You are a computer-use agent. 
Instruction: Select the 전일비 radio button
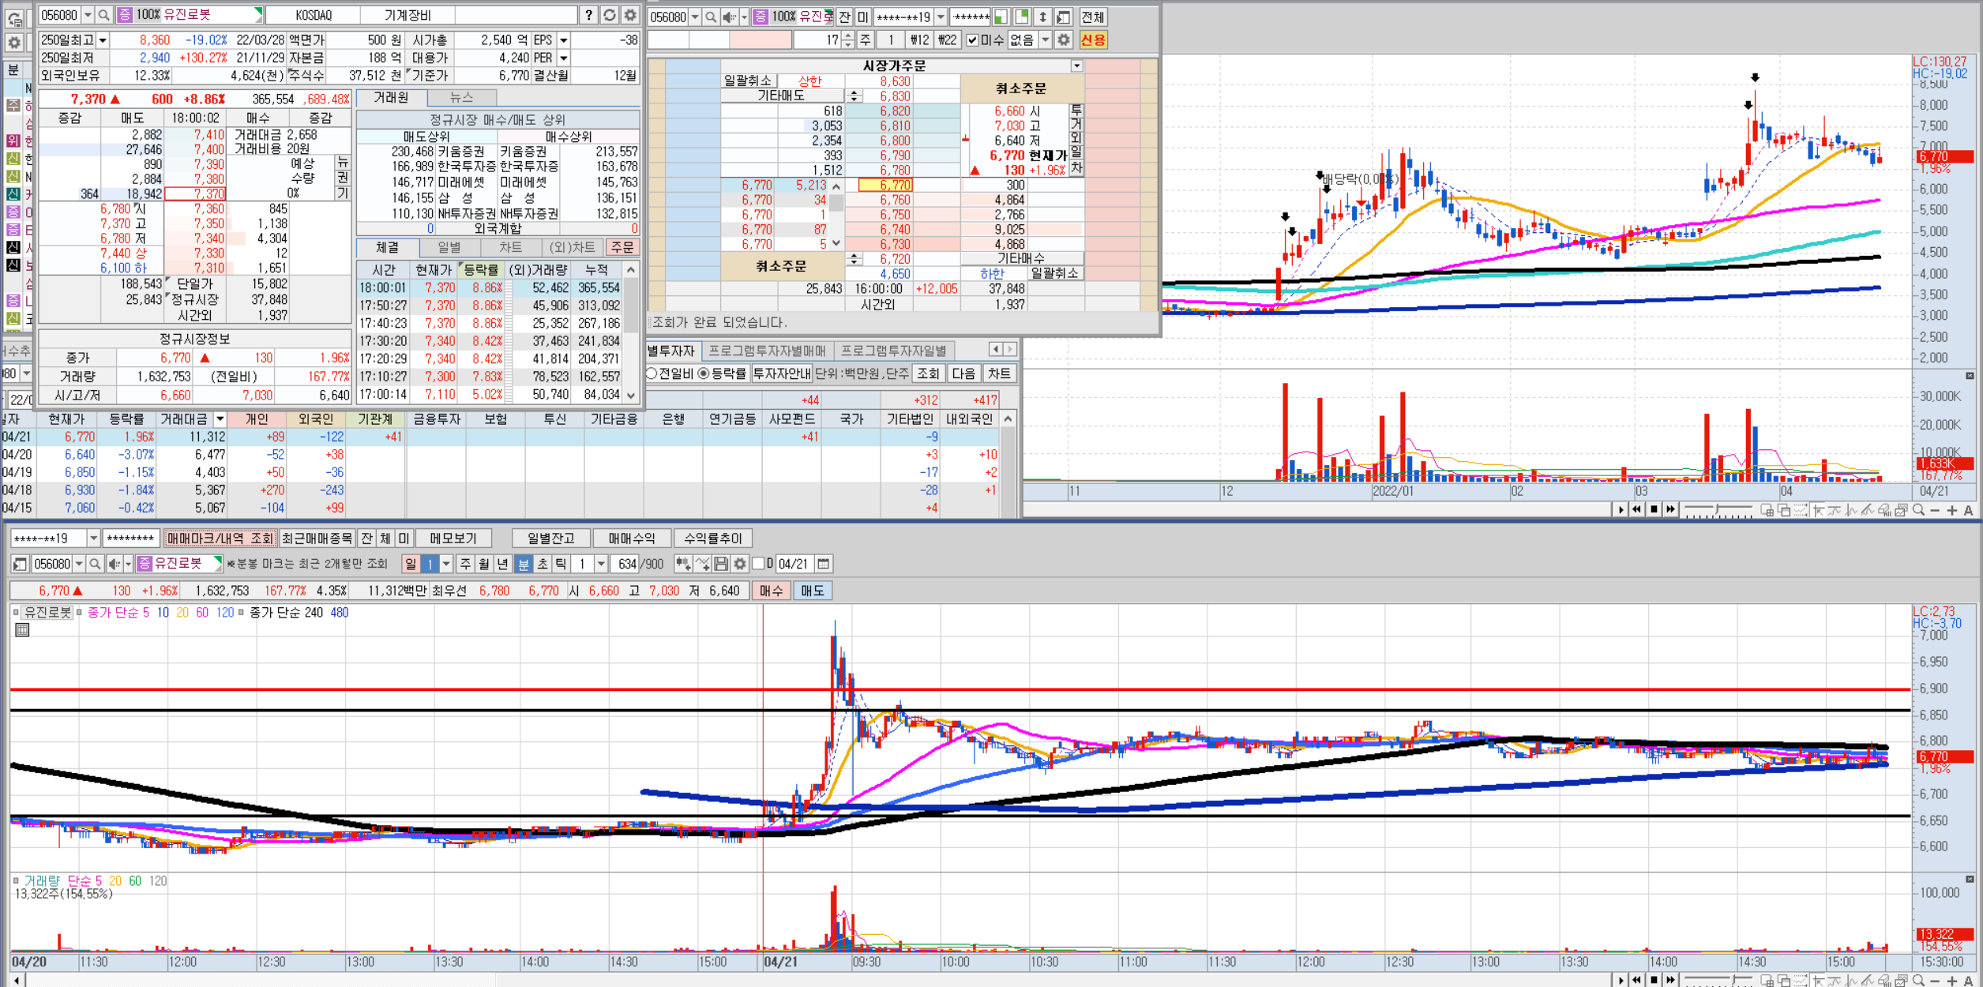(652, 373)
